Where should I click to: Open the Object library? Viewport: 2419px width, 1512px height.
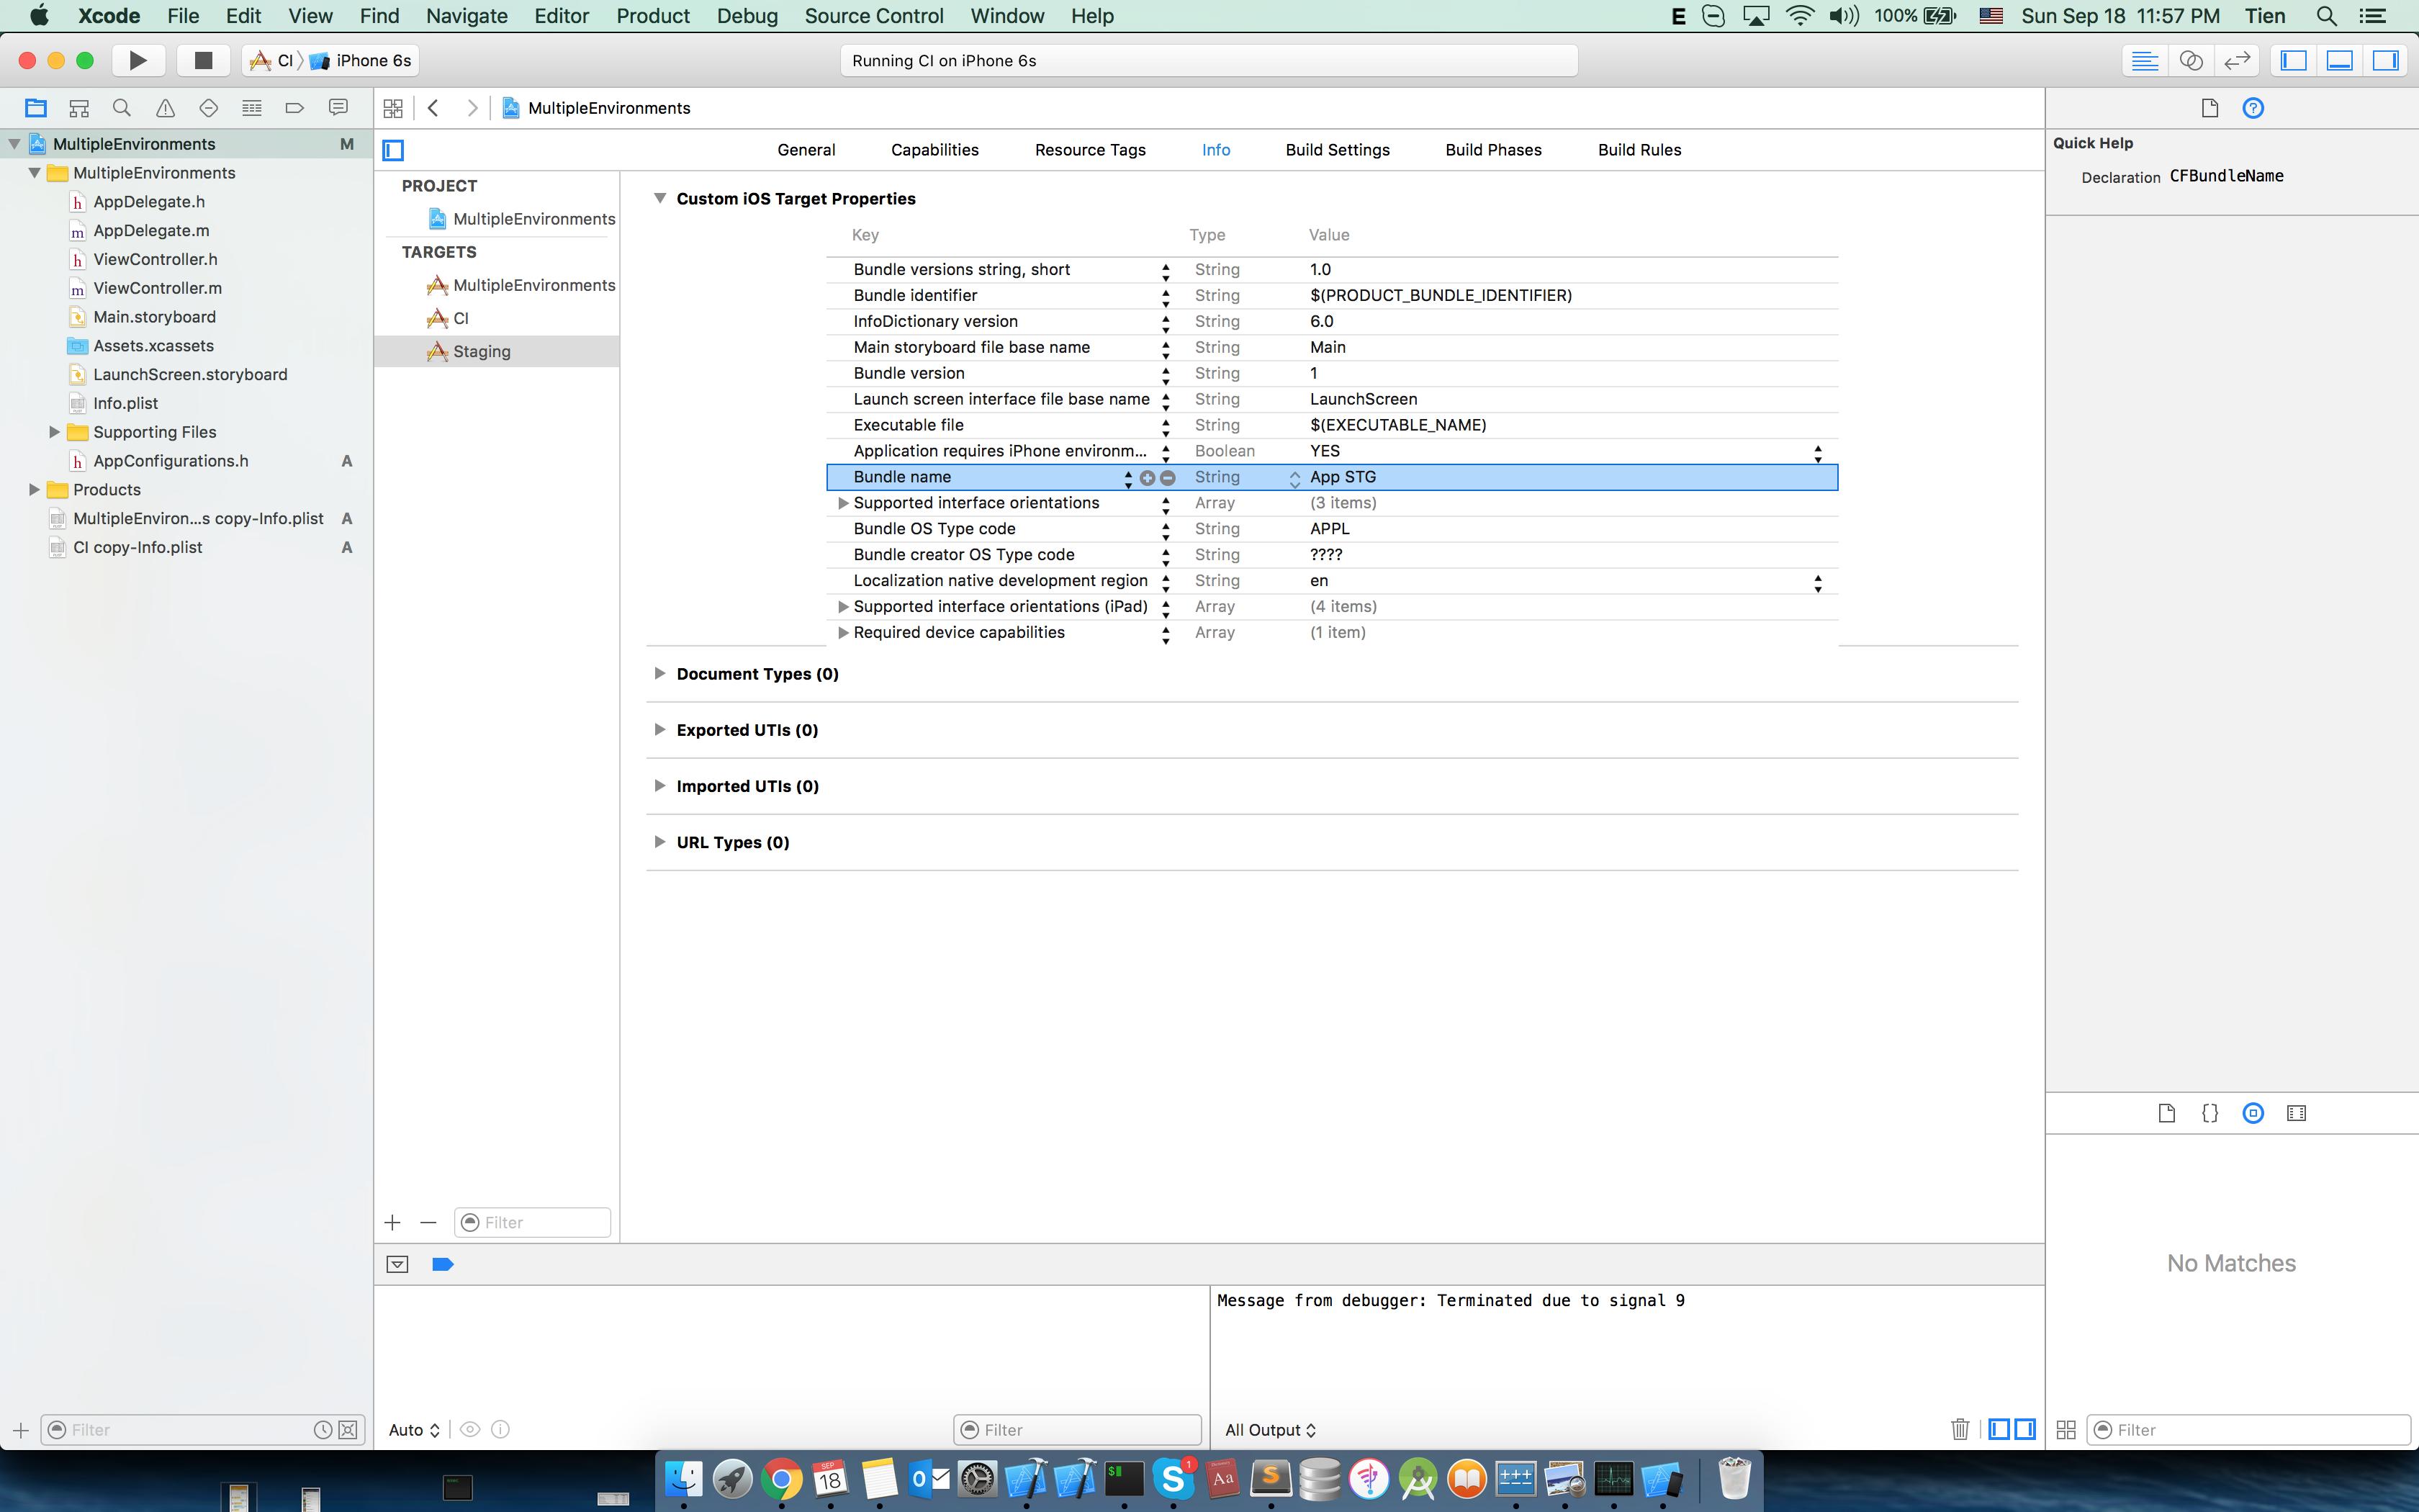tap(2253, 1113)
